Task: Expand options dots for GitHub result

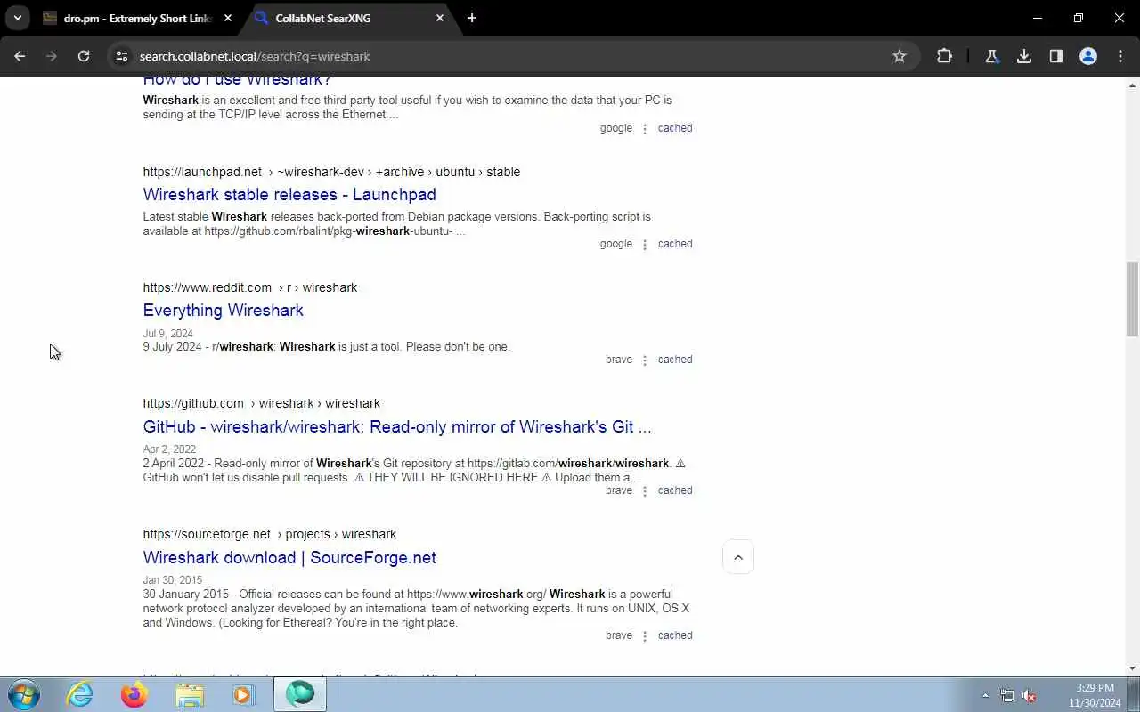Action: pos(645,491)
